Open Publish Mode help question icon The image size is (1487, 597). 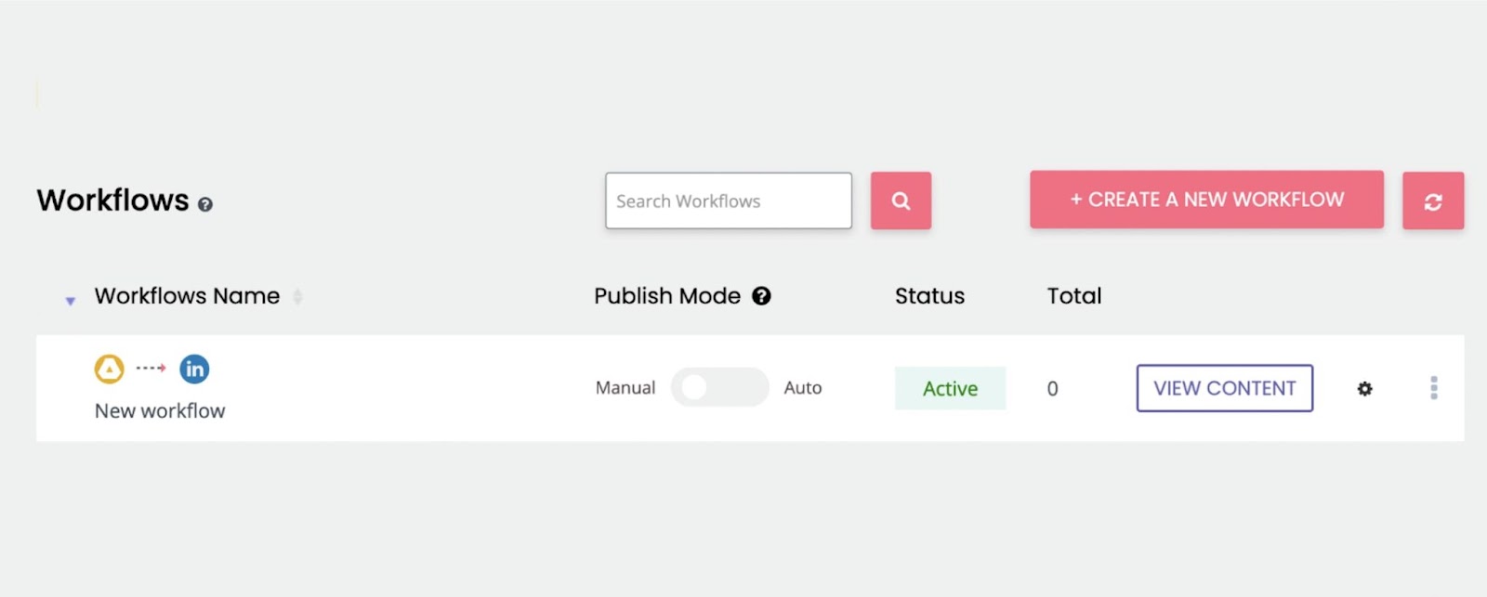tap(761, 296)
